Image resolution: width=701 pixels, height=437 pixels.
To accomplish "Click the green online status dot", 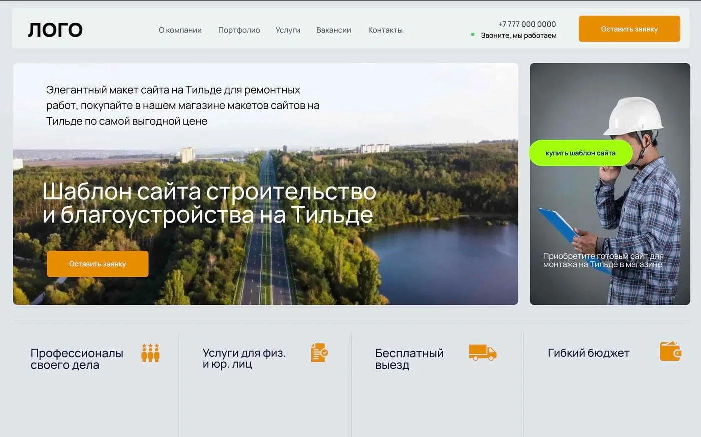I will (473, 35).
